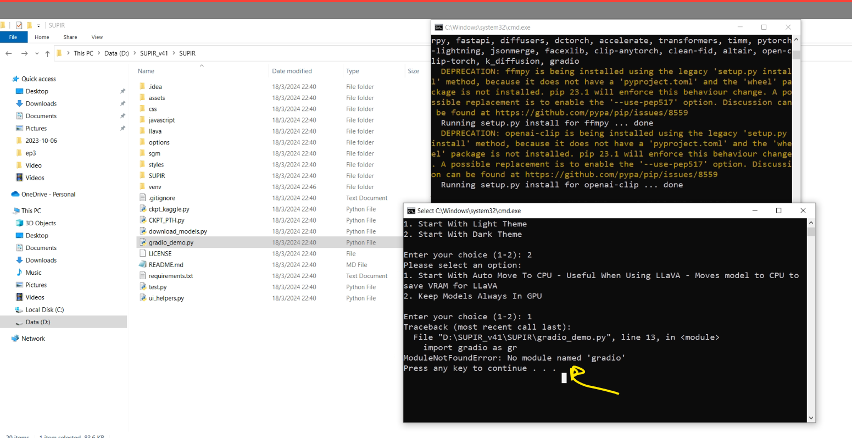Open the Customize Quick Access Toolbar dropdown
This screenshot has width=852, height=438.
click(x=38, y=26)
